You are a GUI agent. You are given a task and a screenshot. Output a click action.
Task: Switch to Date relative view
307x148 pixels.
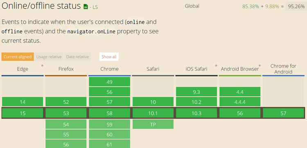click(x=77, y=57)
